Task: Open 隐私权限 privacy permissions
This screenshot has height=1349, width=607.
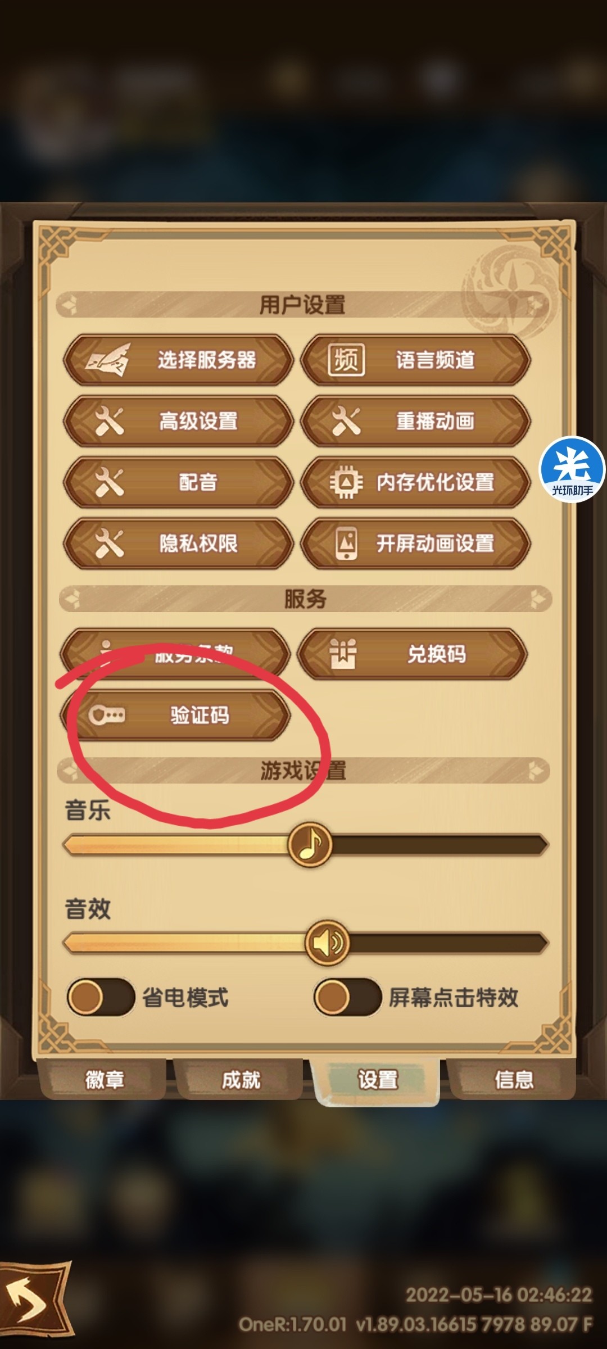Action: tap(178, 543)
